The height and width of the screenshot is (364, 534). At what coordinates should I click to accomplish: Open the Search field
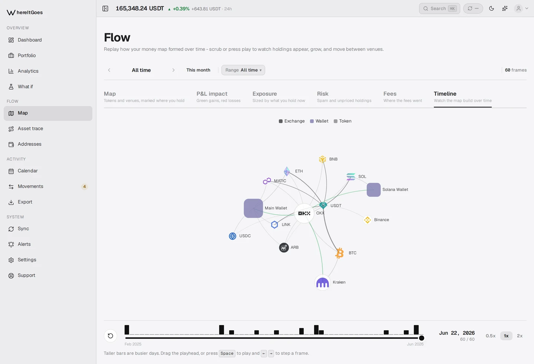(x=439, y=9)
